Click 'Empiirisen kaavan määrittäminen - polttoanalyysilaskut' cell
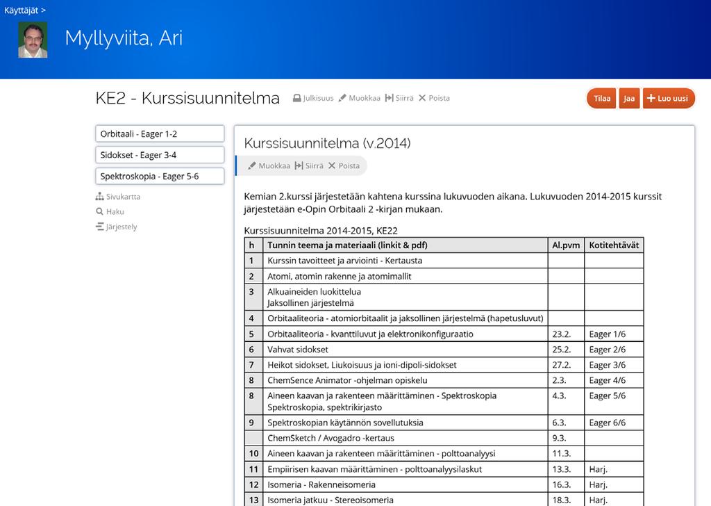Viewport: 711px width, 506px height. 405,469
